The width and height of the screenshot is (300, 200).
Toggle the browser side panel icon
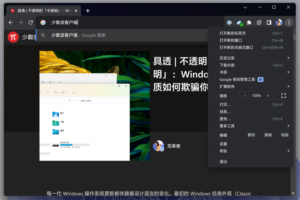click(x=269, y=23)
